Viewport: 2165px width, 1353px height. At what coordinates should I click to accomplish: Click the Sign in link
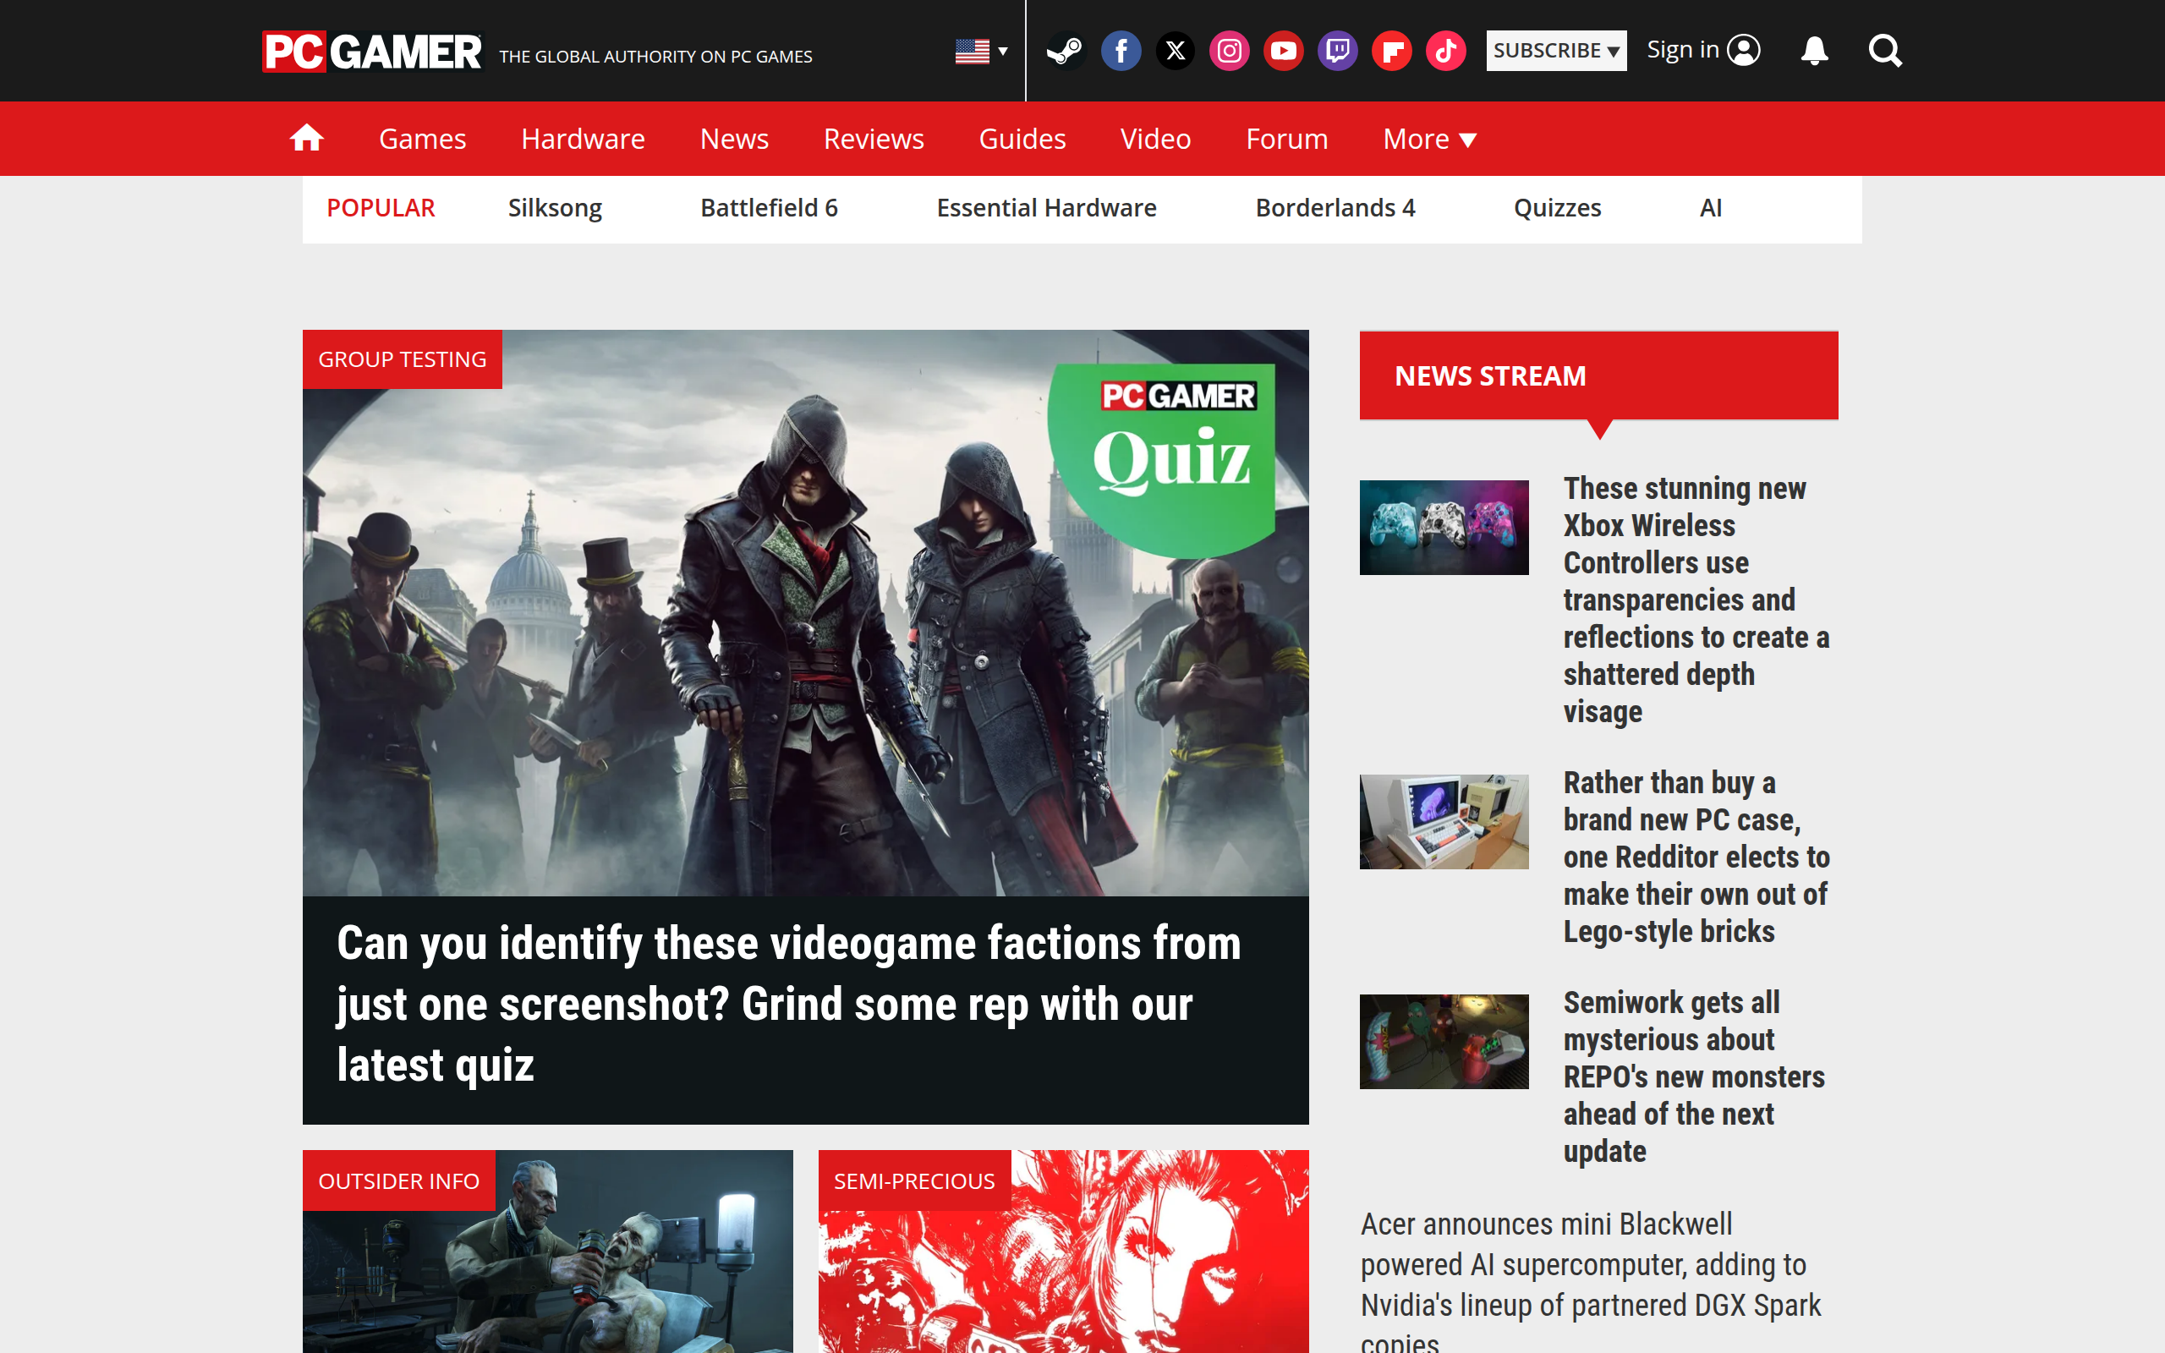click(x=1683, y=50)
